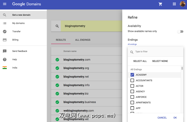Click the Domain name column header

point(70,51)
